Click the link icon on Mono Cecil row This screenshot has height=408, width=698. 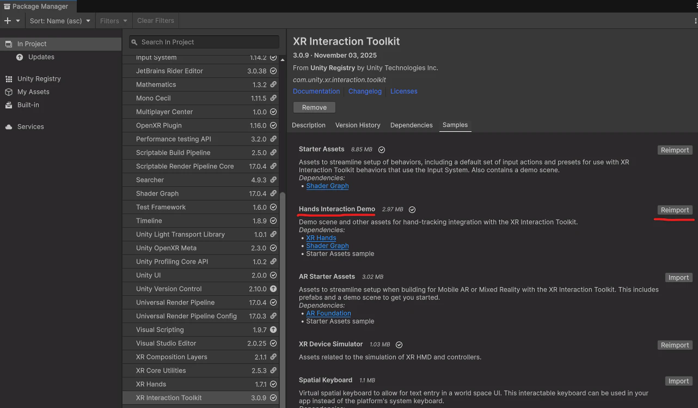pos(273,98)
